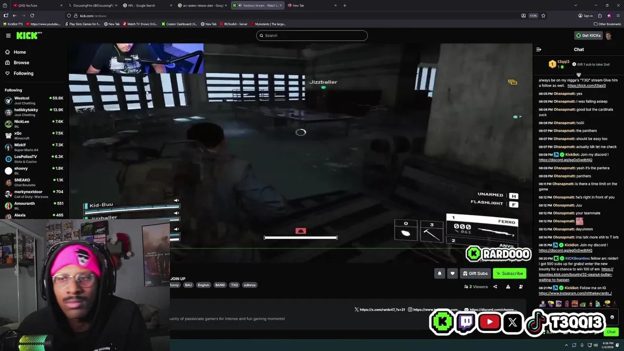Click the install app icon in address bar

pos(524,16)
